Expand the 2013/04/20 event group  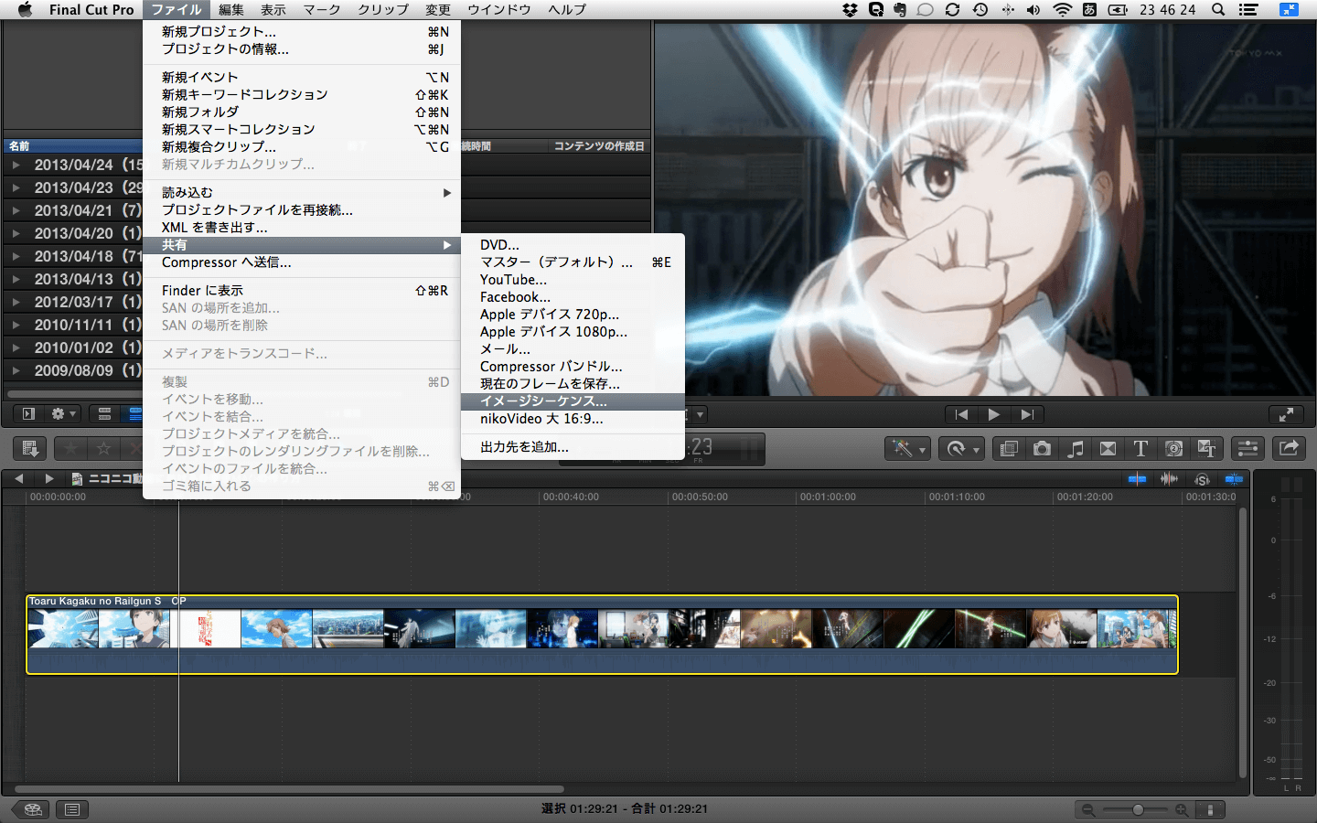tap(16, 233)
